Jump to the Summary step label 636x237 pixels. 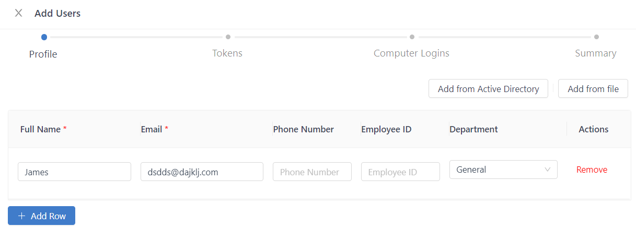[595, 53]
